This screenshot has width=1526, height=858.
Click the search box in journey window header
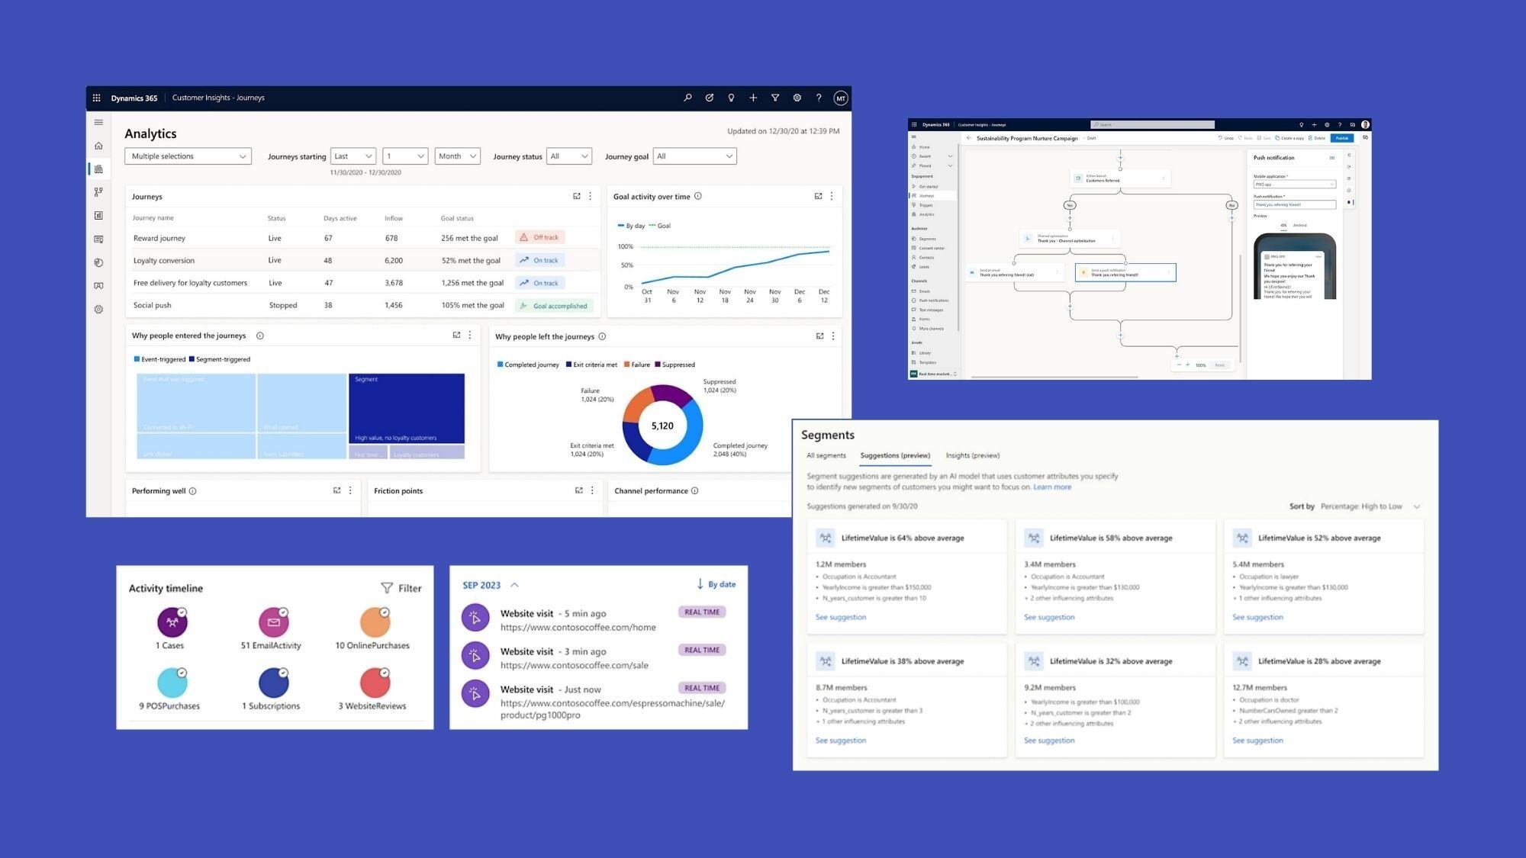coord(1152,124)
